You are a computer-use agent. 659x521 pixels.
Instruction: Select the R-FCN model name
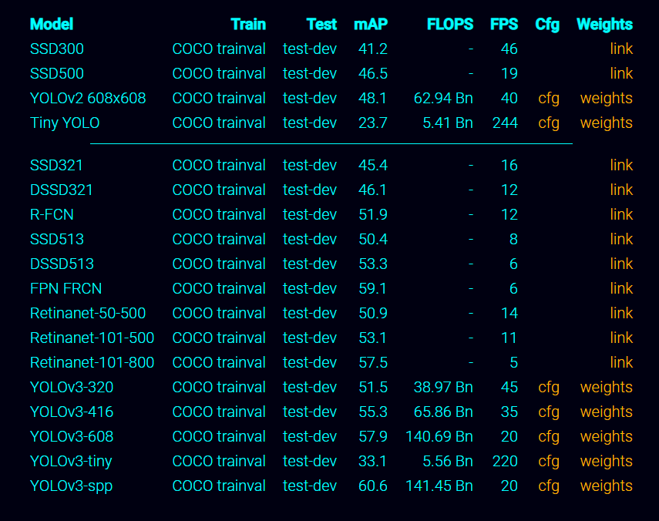click(52, 215)
